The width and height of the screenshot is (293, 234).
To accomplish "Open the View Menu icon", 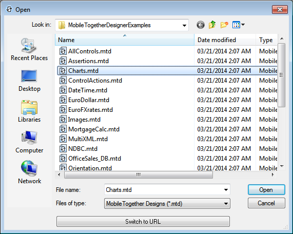I will (238, 25).
